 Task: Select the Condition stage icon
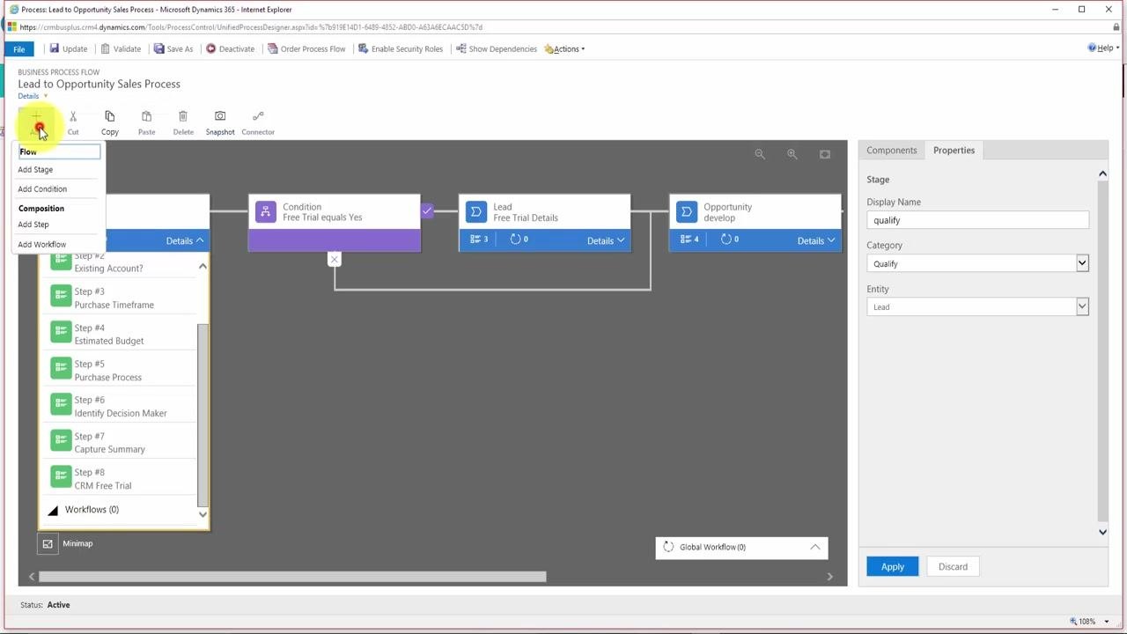pos(265,211)
